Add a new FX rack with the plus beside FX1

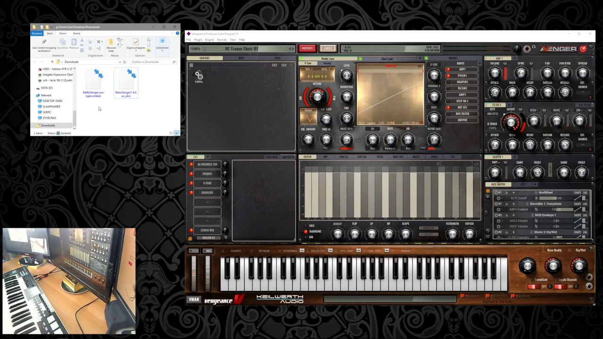point(208,157)
